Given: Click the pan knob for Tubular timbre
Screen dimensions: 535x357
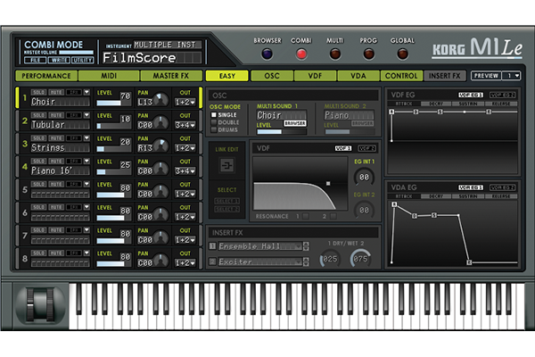Looking at the screenshot, I should (x=161, y=123).
